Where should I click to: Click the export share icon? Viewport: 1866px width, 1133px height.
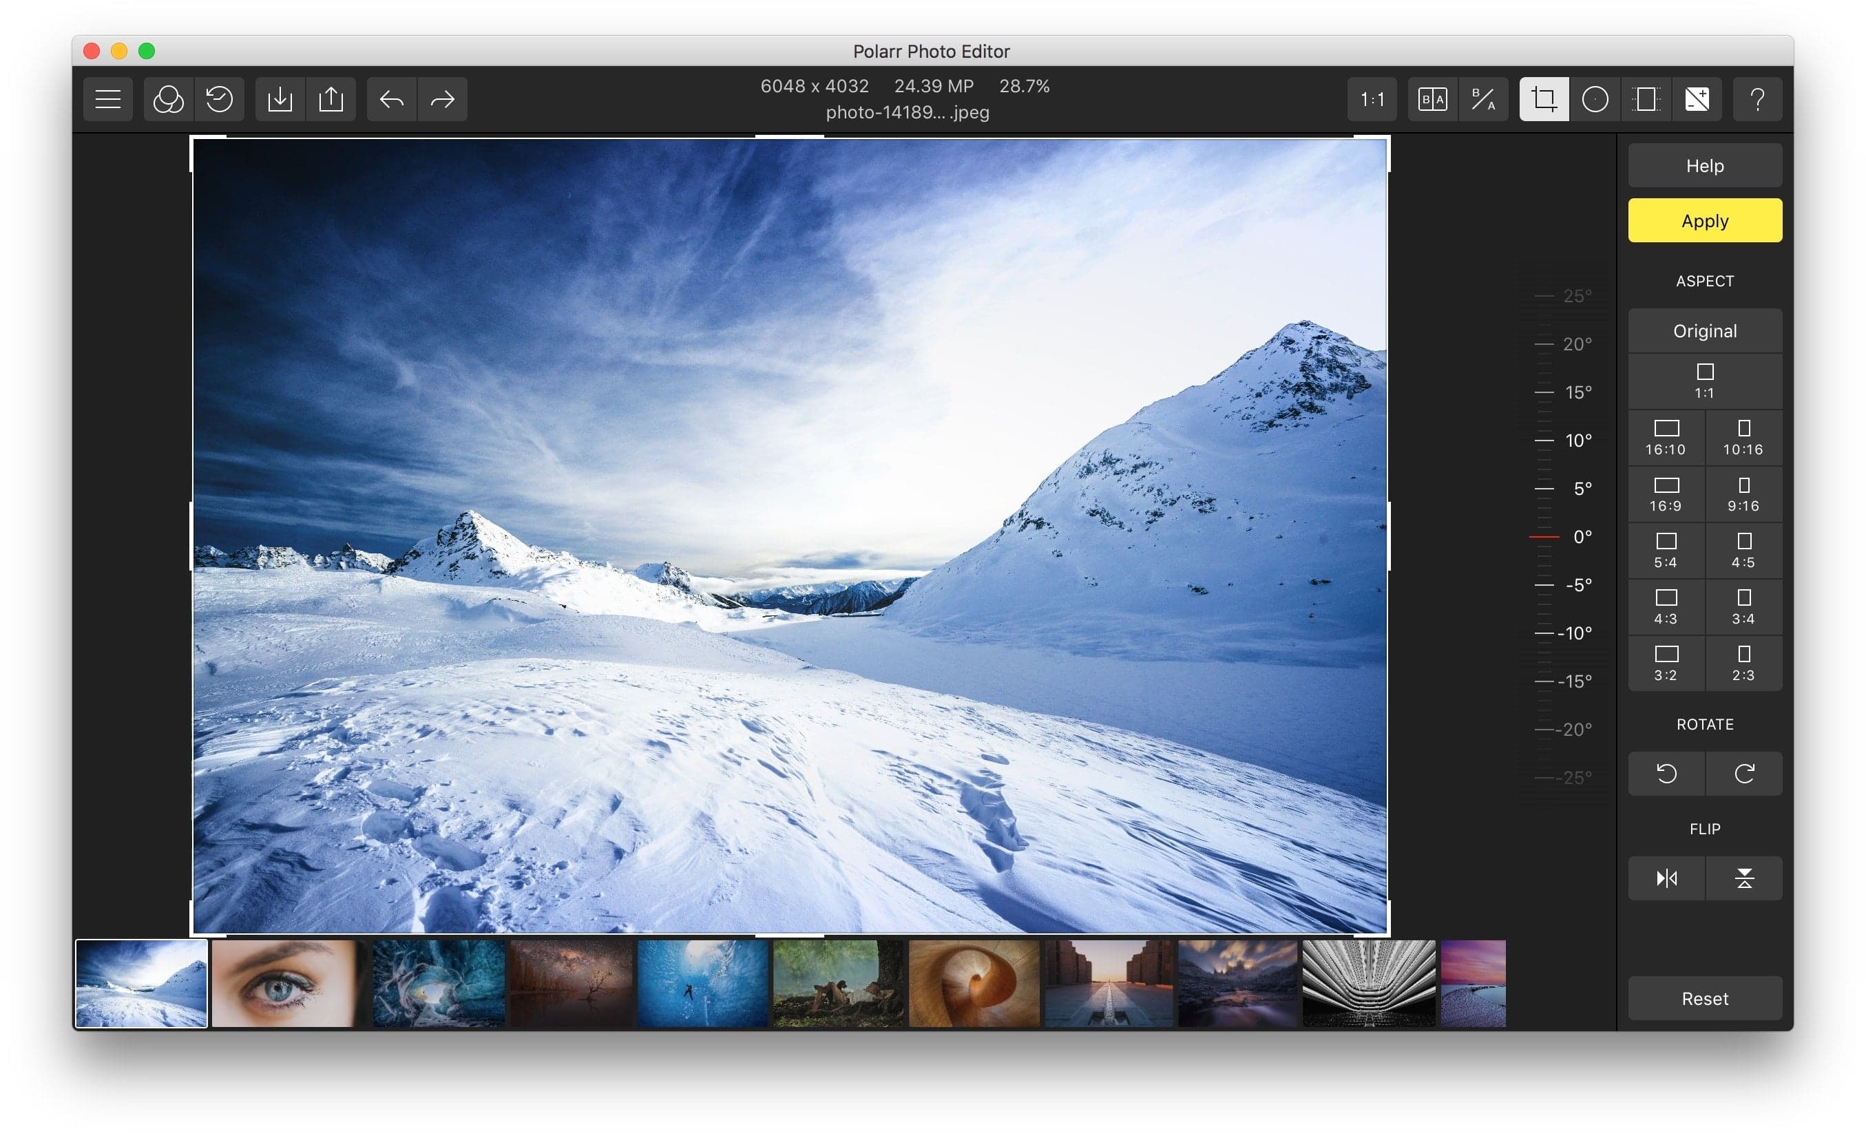[x=331, y=99]
